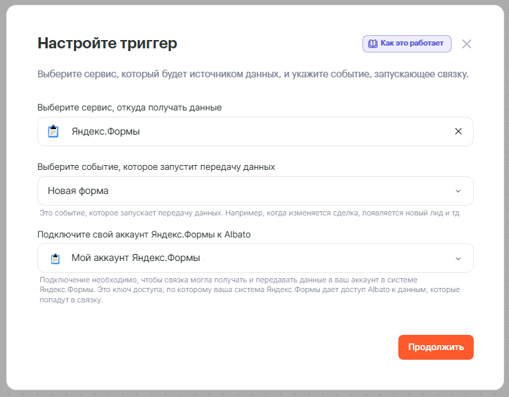Viewport: 509px width, 397px height.
Task: Click the icon beside Мой аккаунт Яндекс.Формы
Action: 56,258
